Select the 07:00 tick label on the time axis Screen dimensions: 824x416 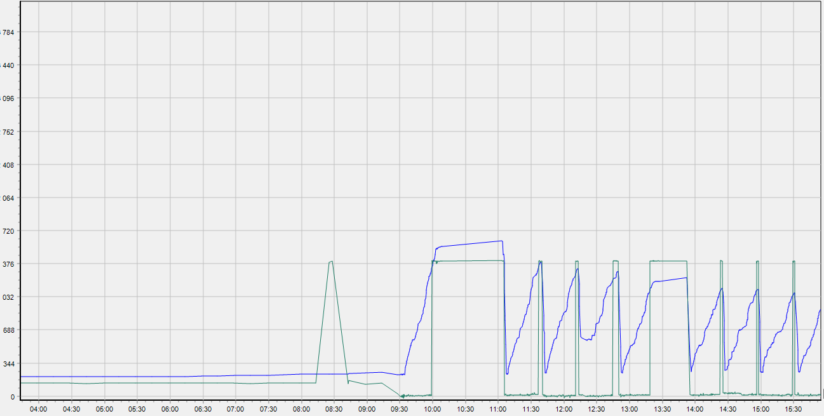coord(236,410)
